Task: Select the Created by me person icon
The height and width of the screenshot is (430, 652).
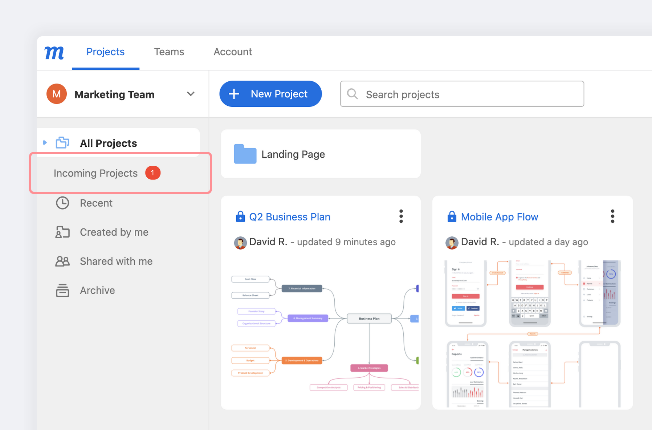Action: click(62, 232)
